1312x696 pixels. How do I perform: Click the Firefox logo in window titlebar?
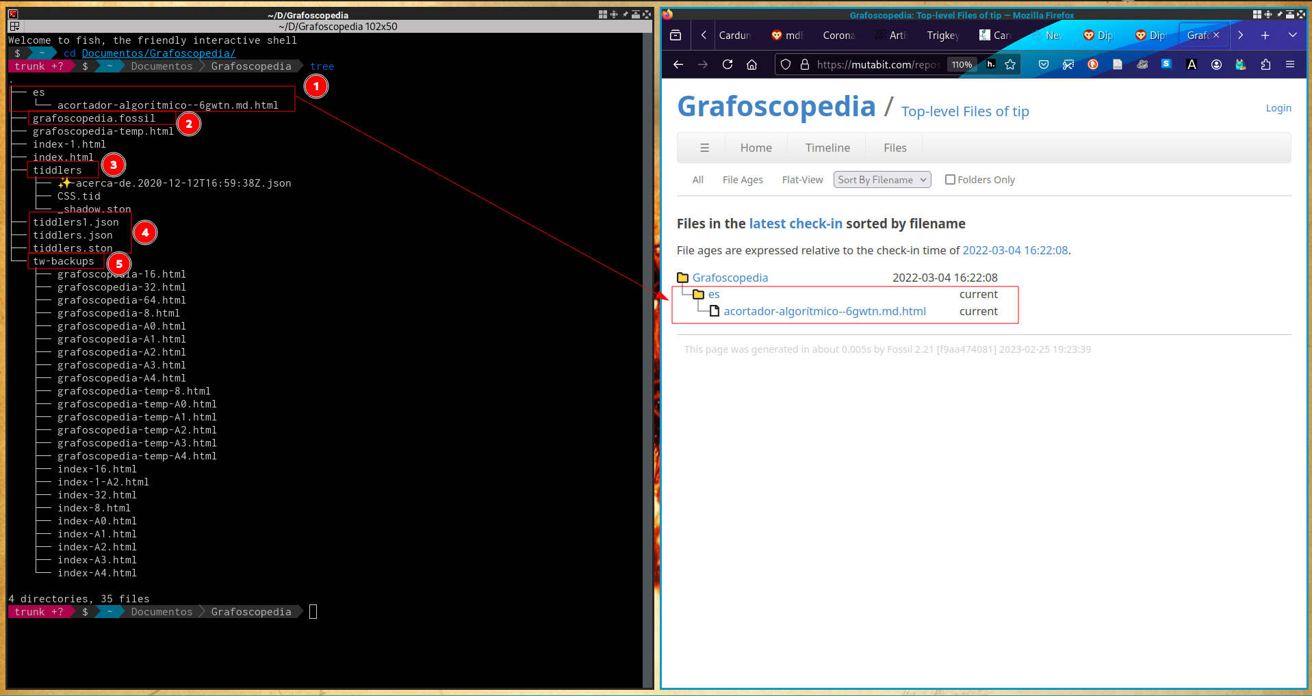668,14
